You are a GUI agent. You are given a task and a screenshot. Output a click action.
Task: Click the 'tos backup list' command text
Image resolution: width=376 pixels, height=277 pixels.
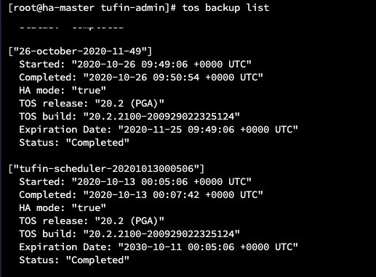225,7
